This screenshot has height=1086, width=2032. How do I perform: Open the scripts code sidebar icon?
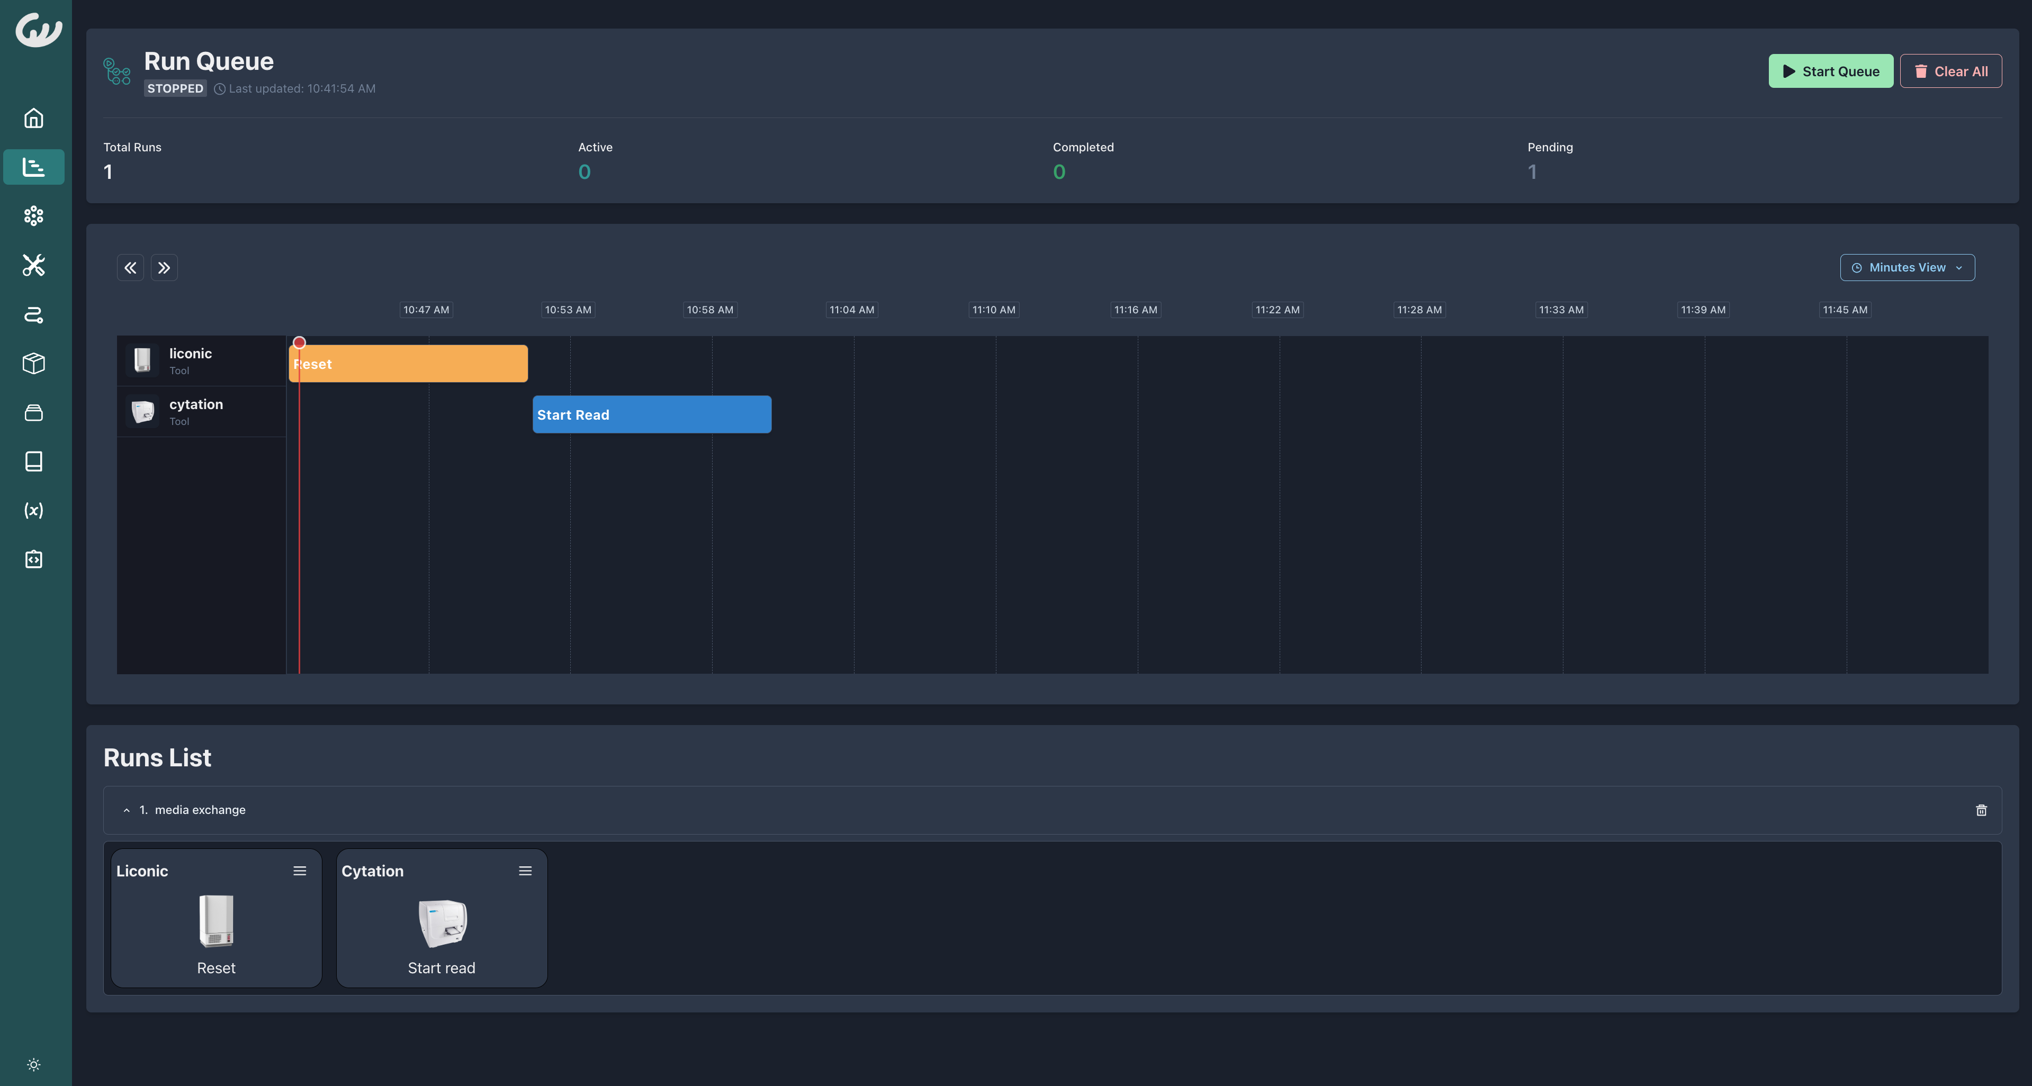coord(33,559)
